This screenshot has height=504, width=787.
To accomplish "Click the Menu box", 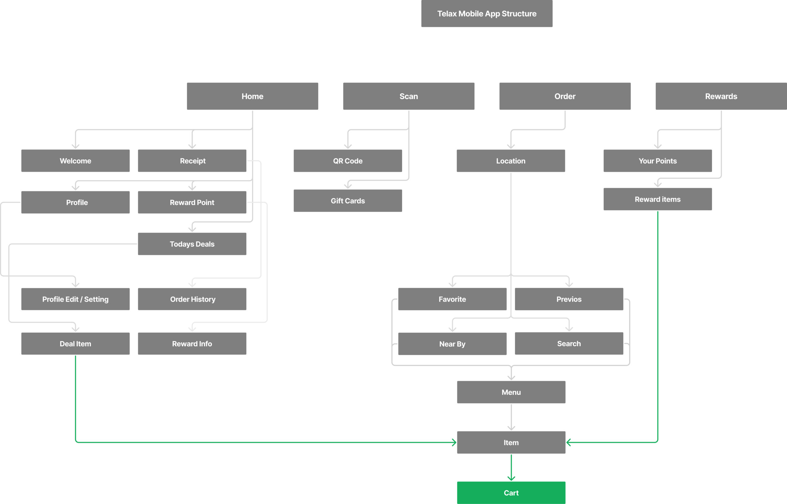I will 511,392.
